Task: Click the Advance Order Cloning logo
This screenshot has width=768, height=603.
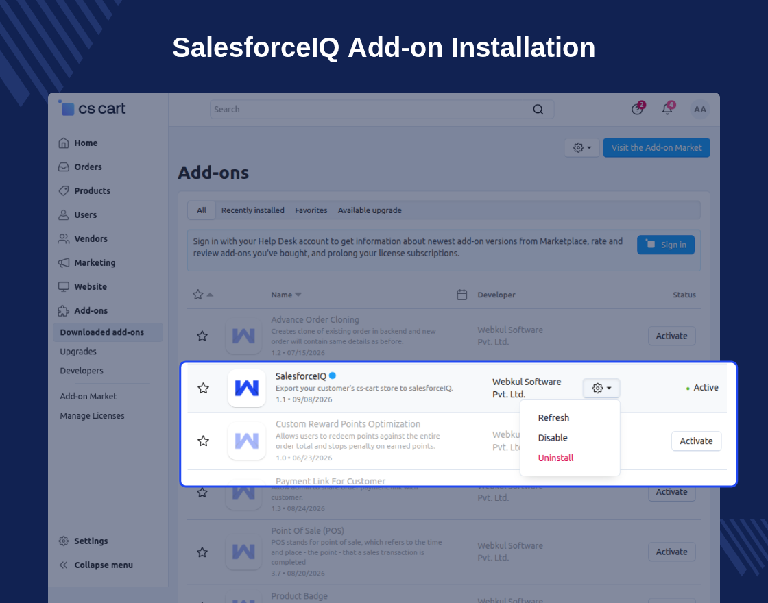Action: [x=243, y=336]
